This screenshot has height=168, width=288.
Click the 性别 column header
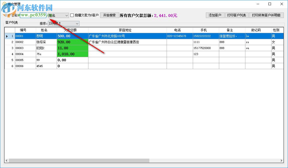tap(277, 30)
